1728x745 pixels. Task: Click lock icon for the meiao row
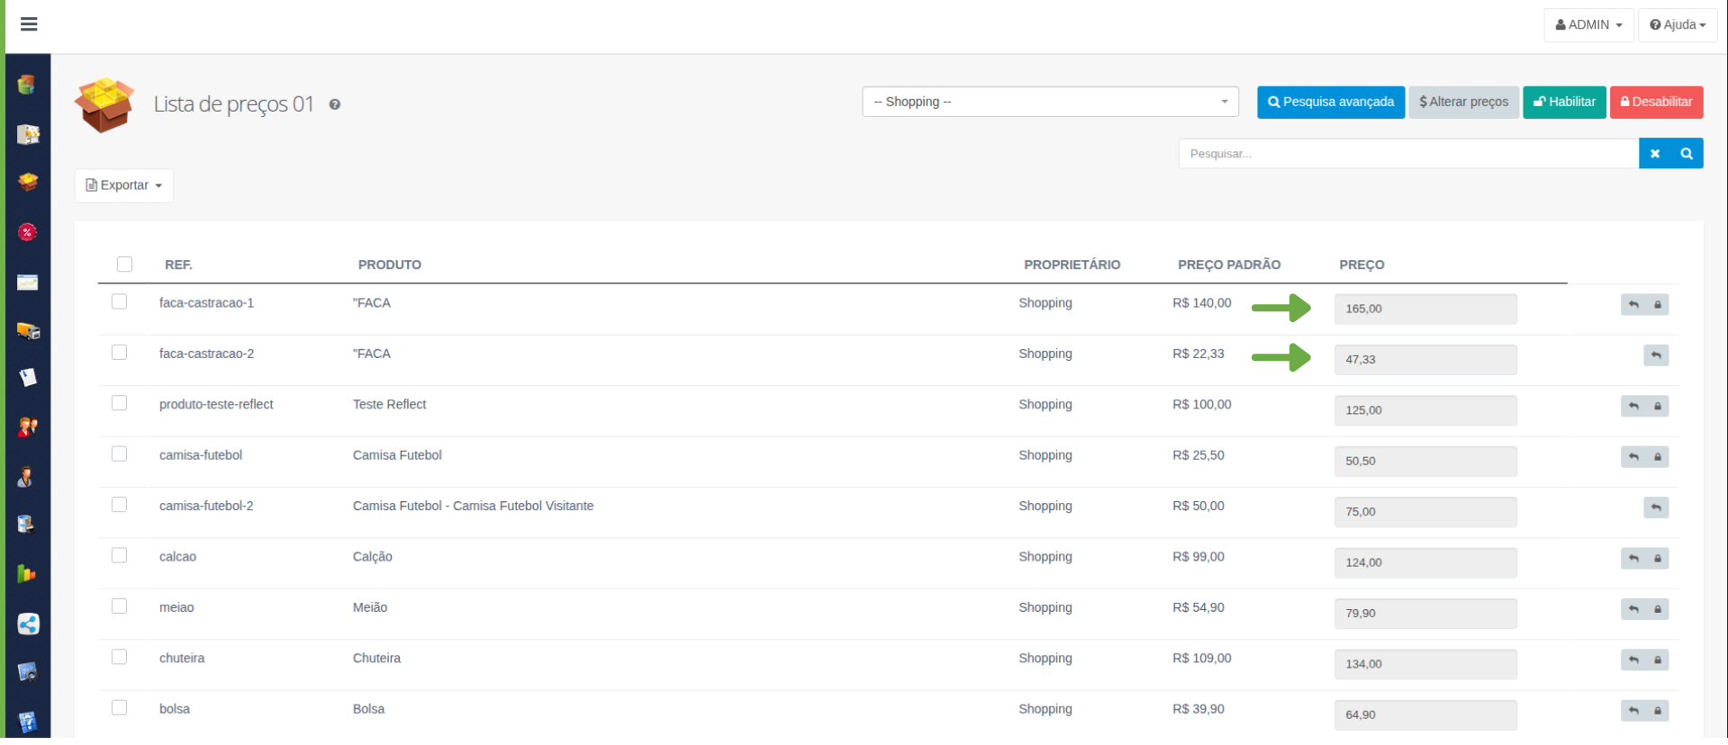pyautogui.click(x=1657, y=609)
